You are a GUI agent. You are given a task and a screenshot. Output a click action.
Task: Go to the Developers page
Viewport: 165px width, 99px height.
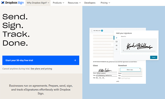[x=90, y=3]
